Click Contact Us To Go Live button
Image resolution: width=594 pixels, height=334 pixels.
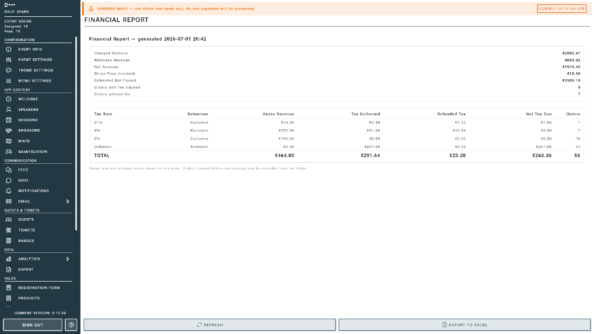coord(562,9)
